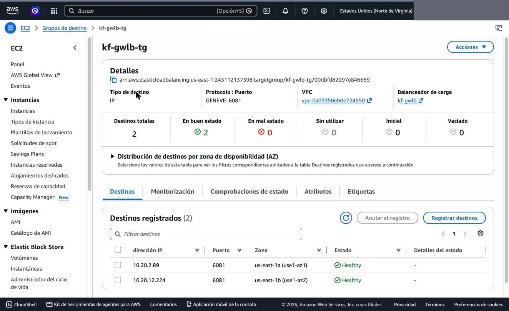Open AWS Global View in the sidebar
Screen dimensions: 509x311
(35, 75)
